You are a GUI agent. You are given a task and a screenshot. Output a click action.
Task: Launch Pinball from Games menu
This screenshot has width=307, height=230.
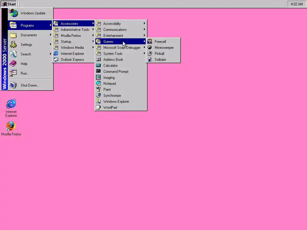tap(163, 53)
